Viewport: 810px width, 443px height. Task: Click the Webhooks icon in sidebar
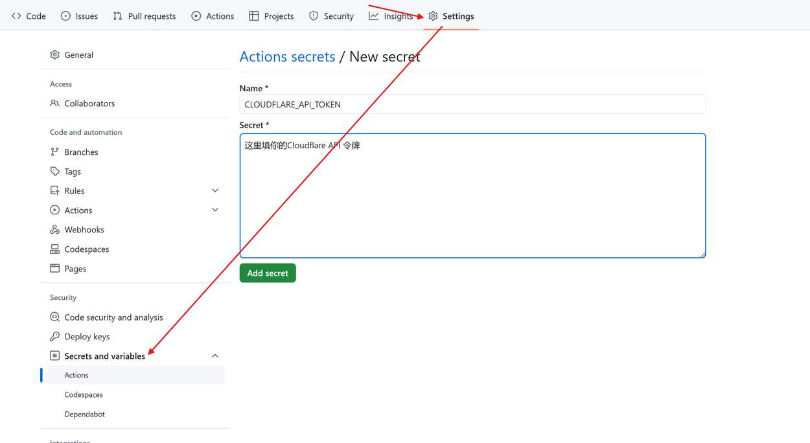(54, 229)
